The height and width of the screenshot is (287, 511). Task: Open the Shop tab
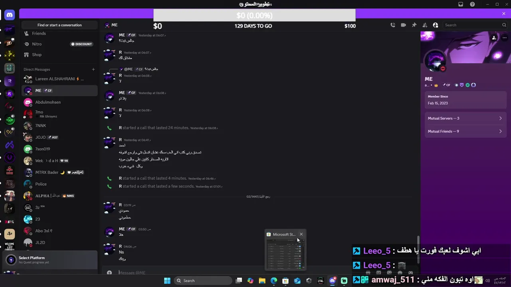tap(59, 55)
